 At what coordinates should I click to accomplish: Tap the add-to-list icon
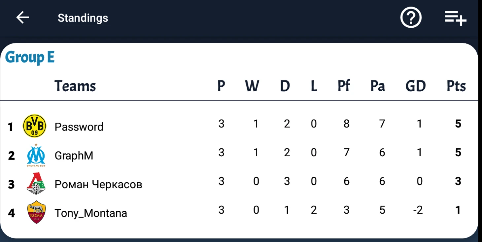[x=455, y=18]
